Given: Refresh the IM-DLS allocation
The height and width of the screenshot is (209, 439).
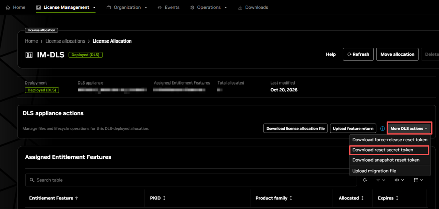Looking at the screenshot, I should [358, 54].
